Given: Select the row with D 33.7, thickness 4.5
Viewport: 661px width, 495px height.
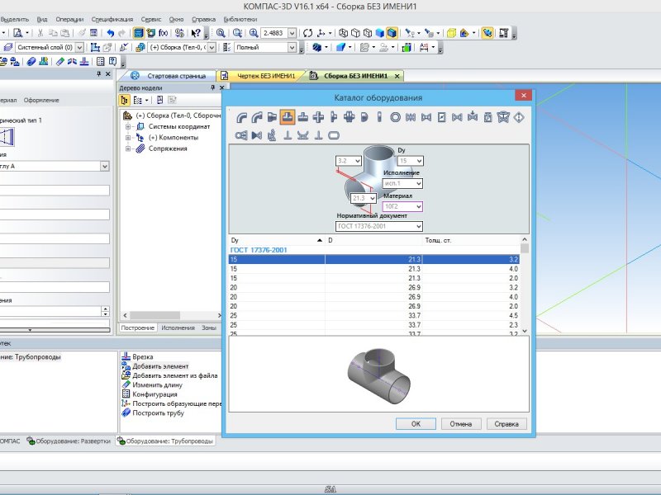Looking at the screenshot, I should point(374,316).
